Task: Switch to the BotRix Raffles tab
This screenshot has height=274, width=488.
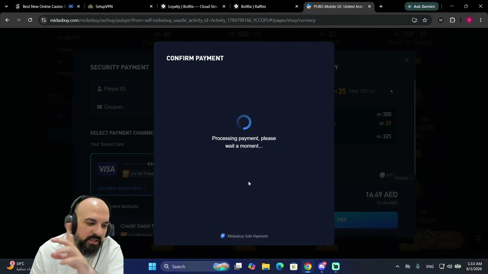Action: tap(266, 6)
